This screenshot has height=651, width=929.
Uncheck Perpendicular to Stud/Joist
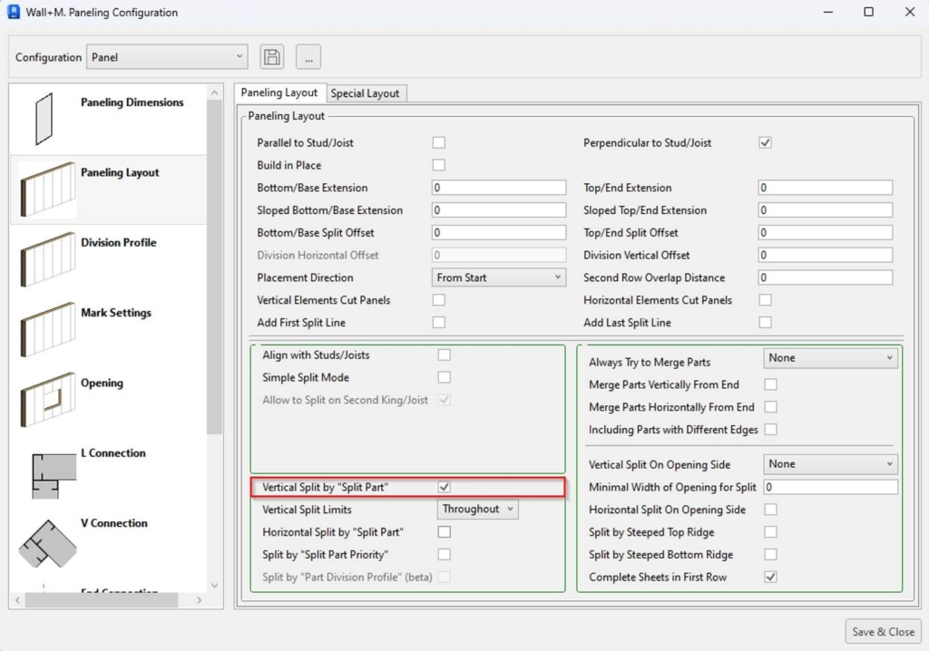pyautogui.click(x=765, y=142)
